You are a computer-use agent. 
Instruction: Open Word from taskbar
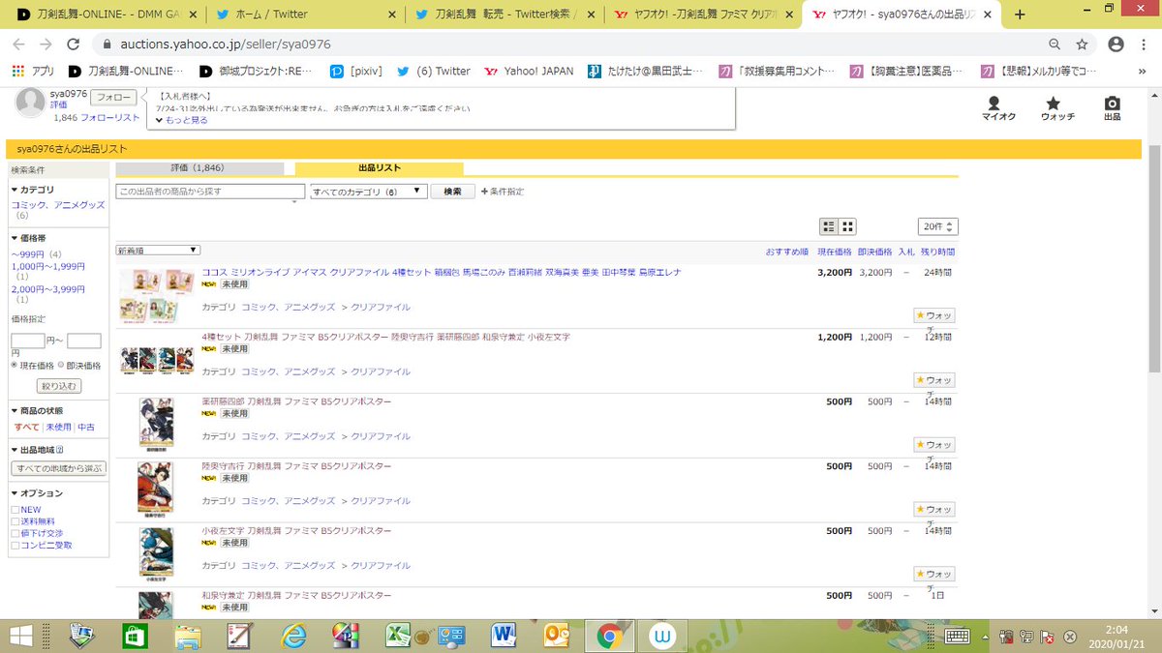(503, 637)
